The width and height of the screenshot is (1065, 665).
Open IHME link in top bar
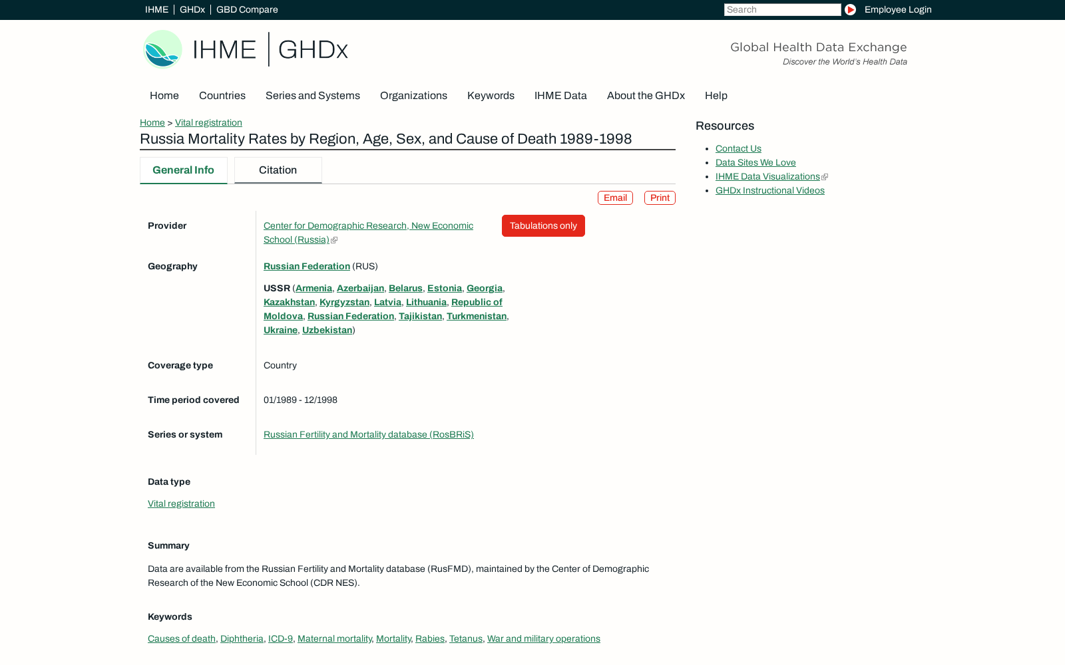[156, 9]
